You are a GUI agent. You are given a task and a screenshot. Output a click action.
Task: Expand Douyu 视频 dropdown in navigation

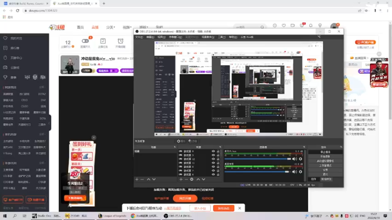coord(127,27)
